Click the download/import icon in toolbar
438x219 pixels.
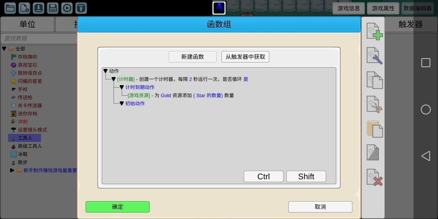(39, 8)
